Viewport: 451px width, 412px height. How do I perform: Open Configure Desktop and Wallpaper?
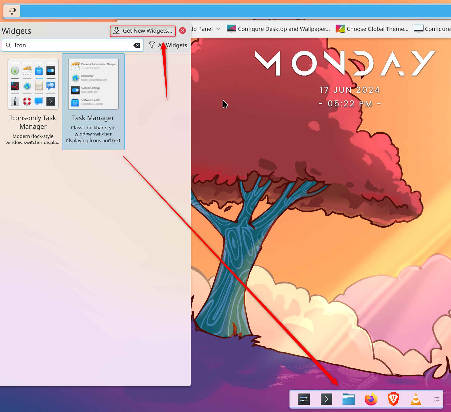278,29
